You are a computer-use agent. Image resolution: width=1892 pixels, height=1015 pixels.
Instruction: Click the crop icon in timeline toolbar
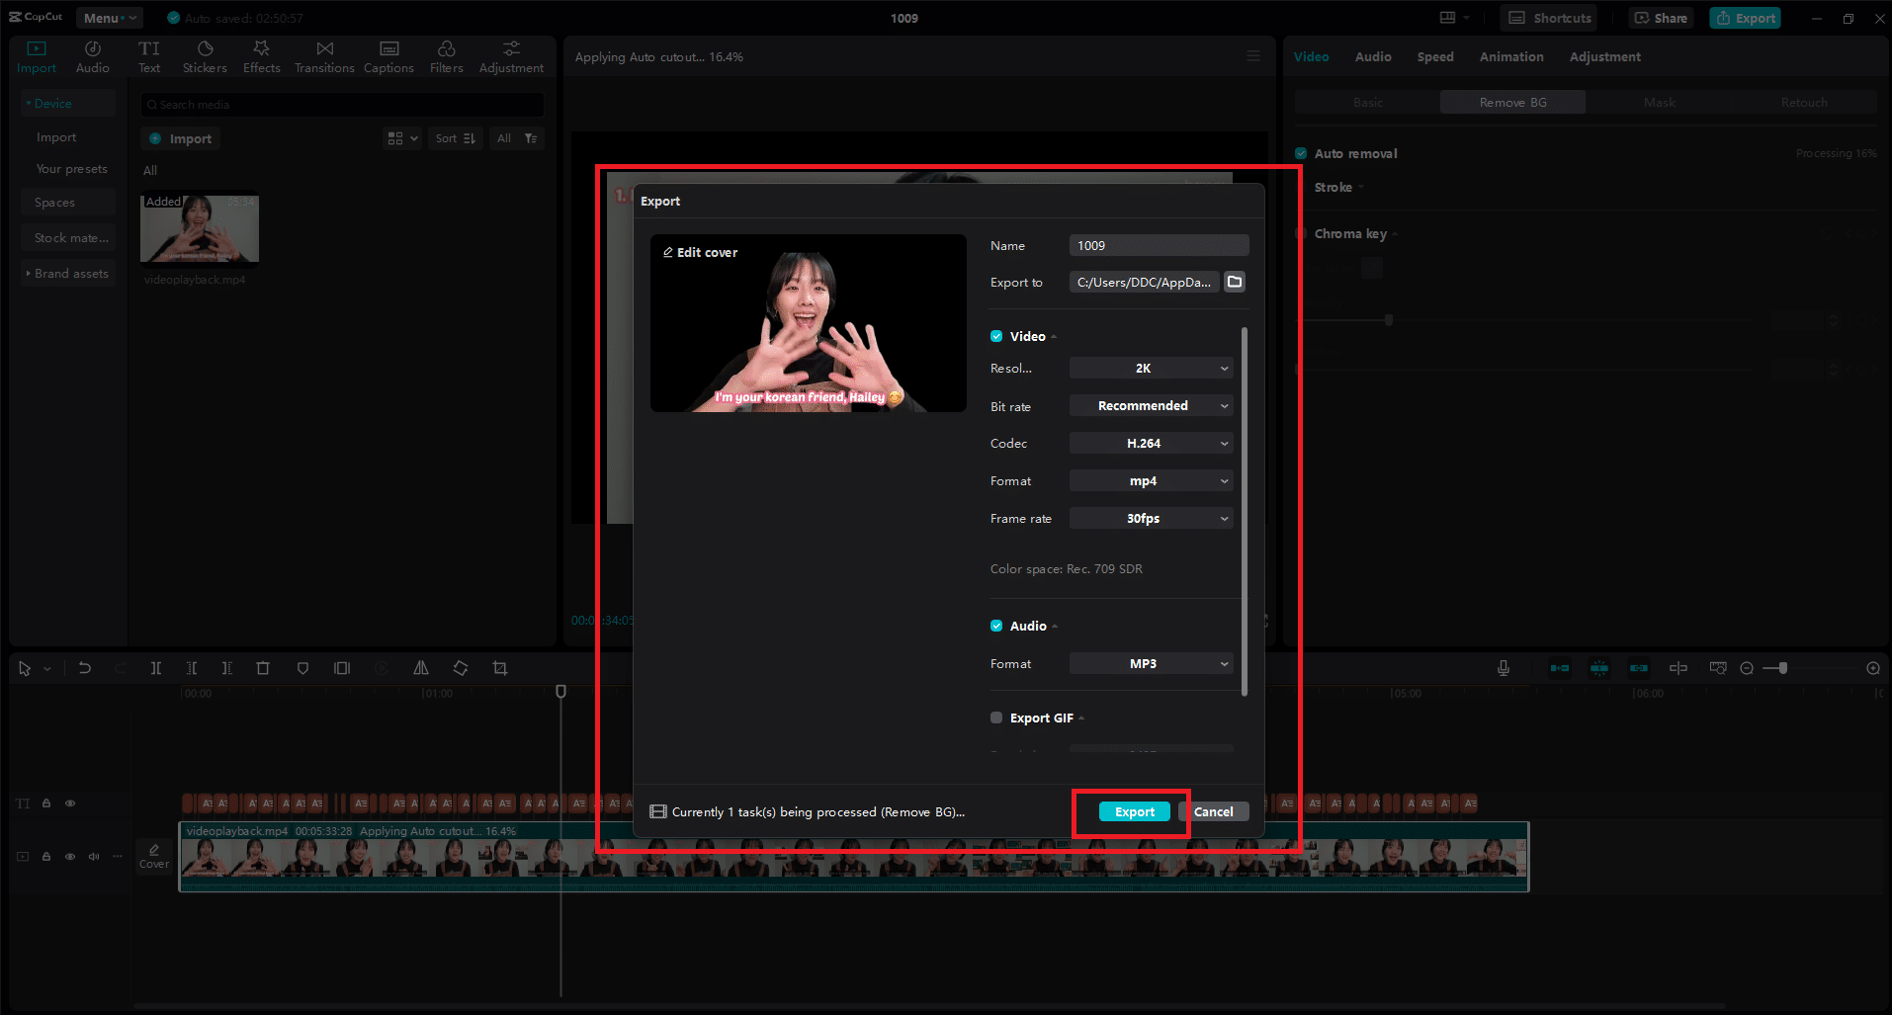click(x=500, y=669)
